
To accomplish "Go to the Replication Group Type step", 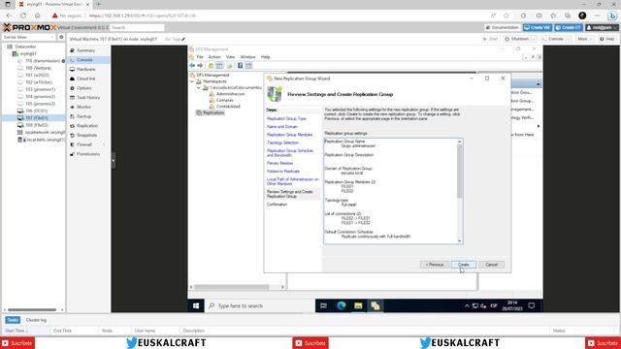I will (x=286, y=118).
